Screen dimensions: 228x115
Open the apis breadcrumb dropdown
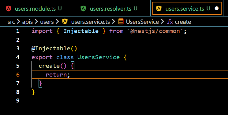coord(28,22)
